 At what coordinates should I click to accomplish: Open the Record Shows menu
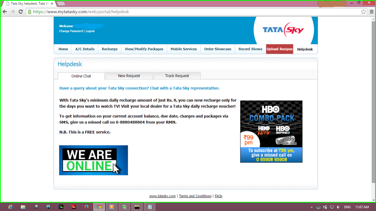click(x=250, y=49)
